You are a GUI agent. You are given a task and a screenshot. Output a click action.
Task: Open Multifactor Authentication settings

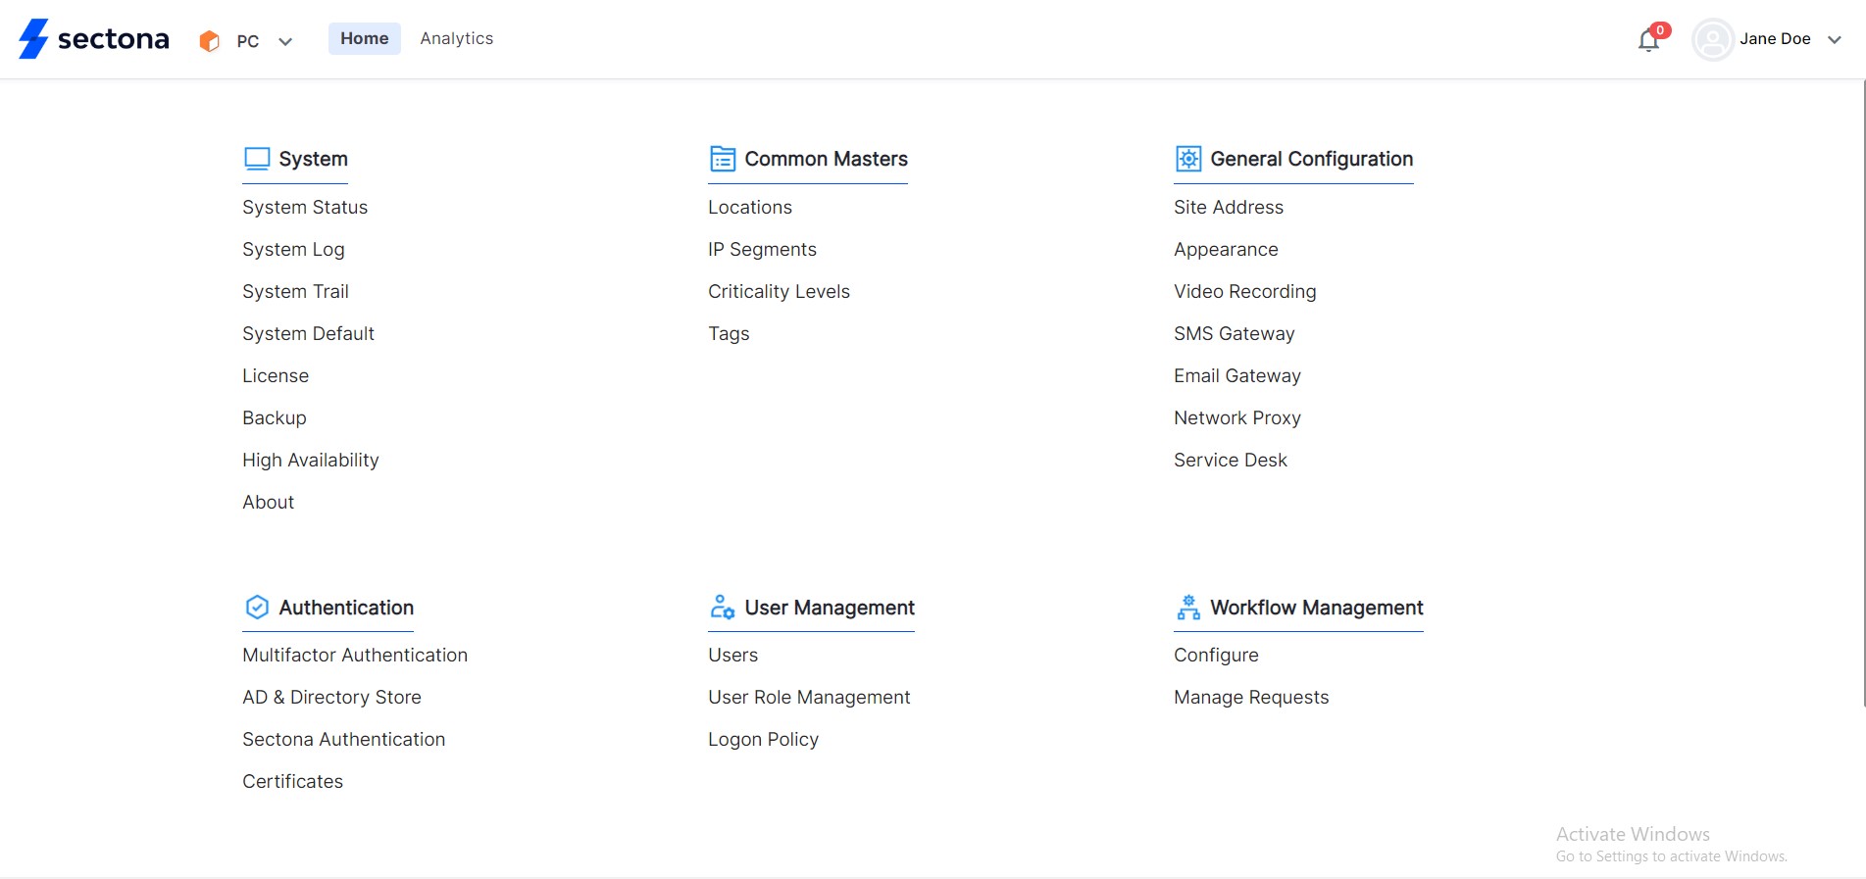pos(355,655)
